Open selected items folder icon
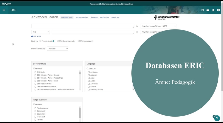This screenshot has width=223, height=123. tap(208, 10)
